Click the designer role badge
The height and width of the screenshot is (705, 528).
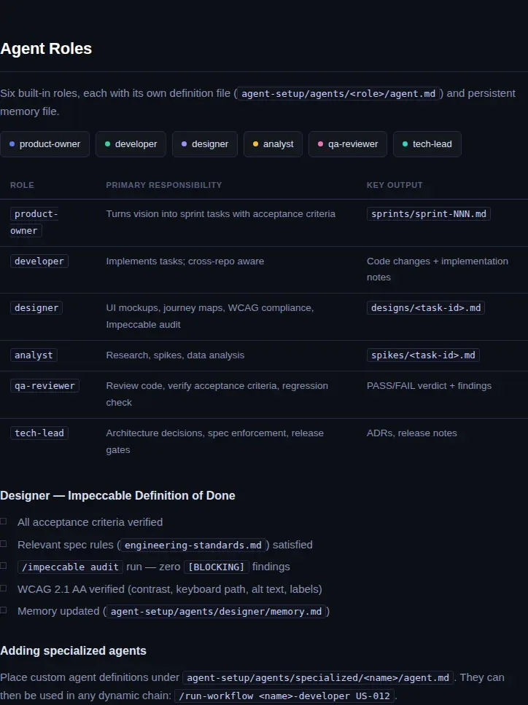pyautogui.click(x=205, y=144)
